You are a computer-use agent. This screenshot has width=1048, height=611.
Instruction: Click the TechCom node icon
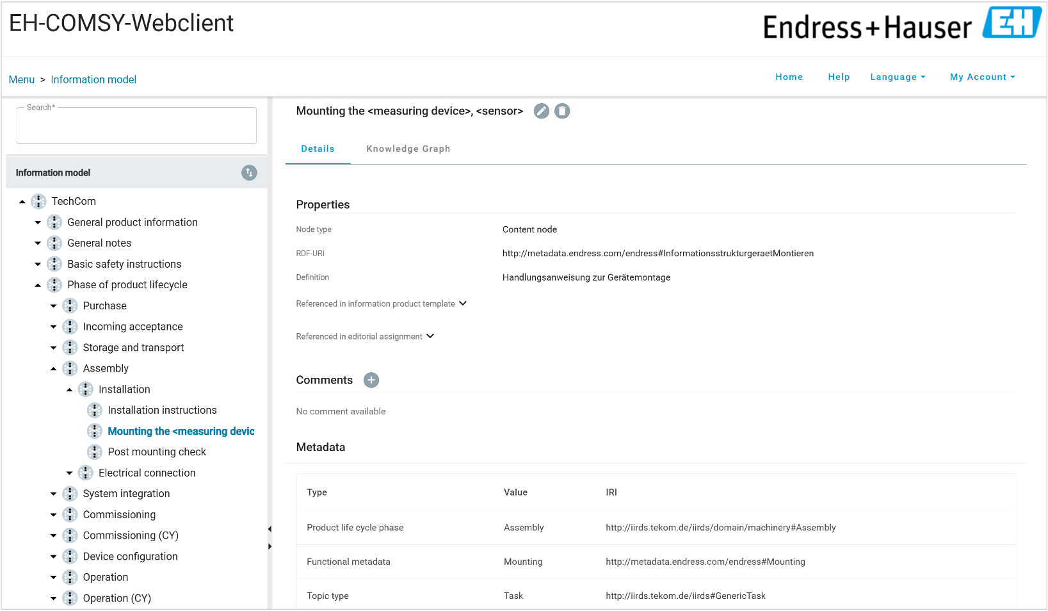pyautogui.click(x=39, y=201)
